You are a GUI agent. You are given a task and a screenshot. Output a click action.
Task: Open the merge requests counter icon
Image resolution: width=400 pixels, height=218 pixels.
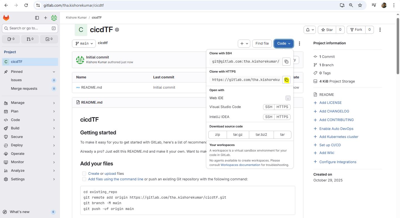point(30,39)
